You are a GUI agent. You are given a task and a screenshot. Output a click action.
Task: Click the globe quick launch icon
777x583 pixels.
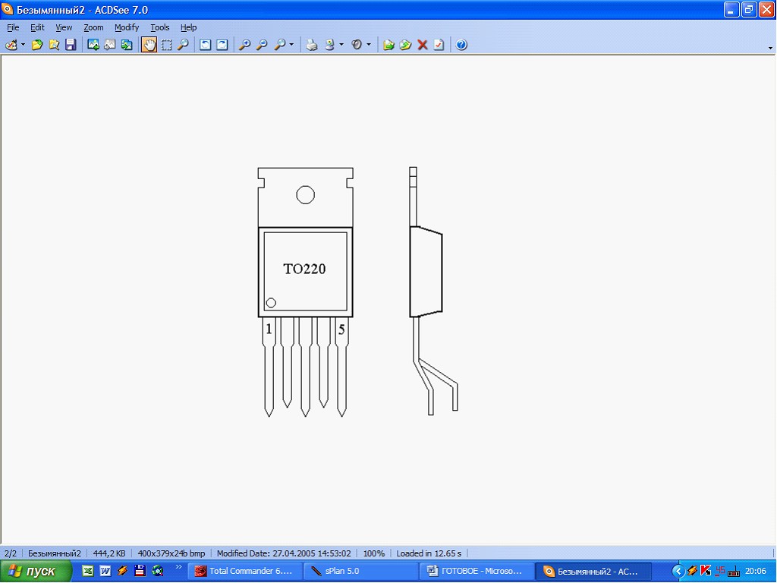click(158, 571)
